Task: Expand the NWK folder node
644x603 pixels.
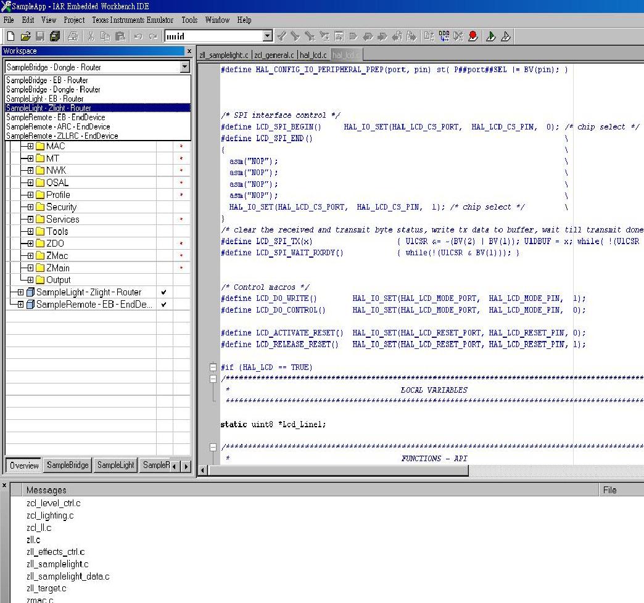Action: [30, 170]
